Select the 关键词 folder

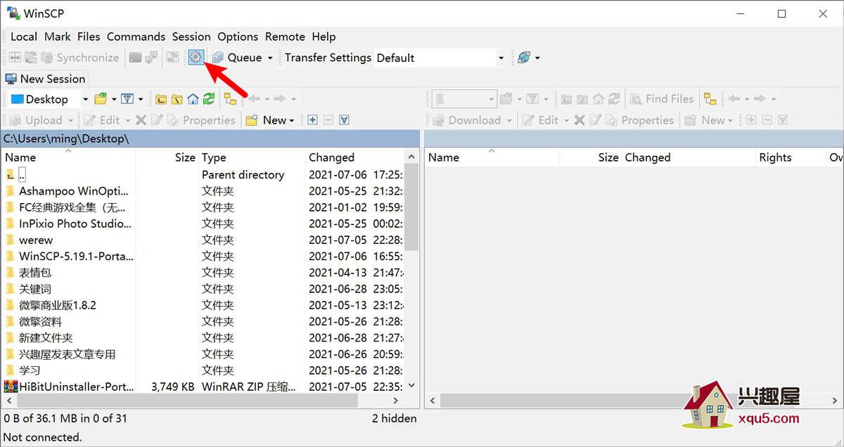tap(35, 289)
